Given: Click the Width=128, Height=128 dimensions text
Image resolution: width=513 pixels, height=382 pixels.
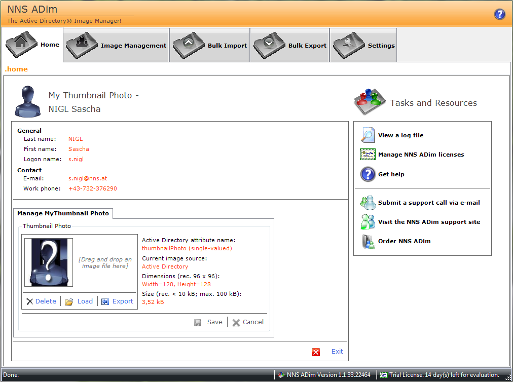Looking at the screenshot, I should [176, 284].
